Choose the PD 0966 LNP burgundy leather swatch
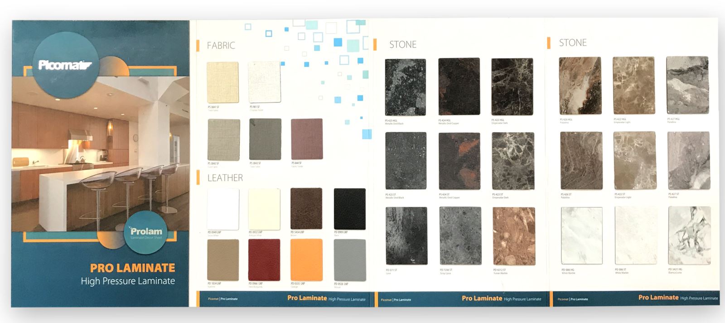 coord(264,260)
